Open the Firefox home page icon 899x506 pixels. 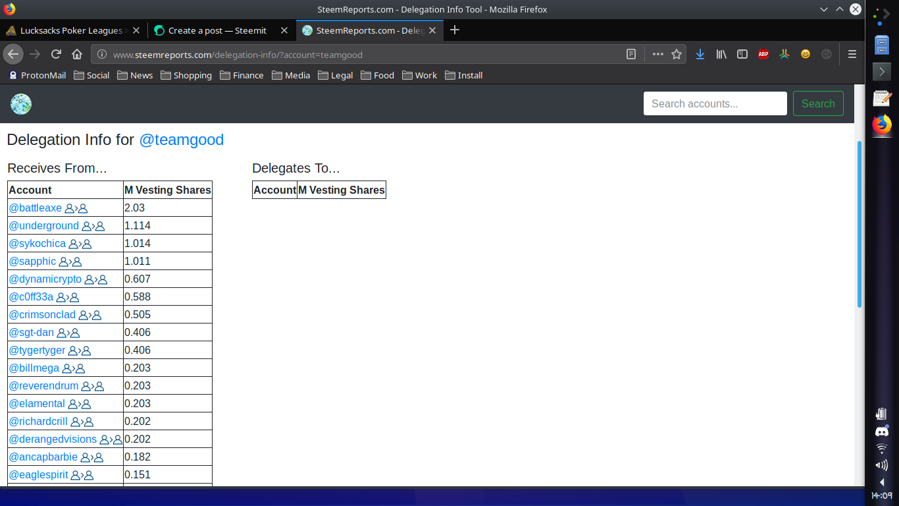pyautogui.click(x=77, y=54)
